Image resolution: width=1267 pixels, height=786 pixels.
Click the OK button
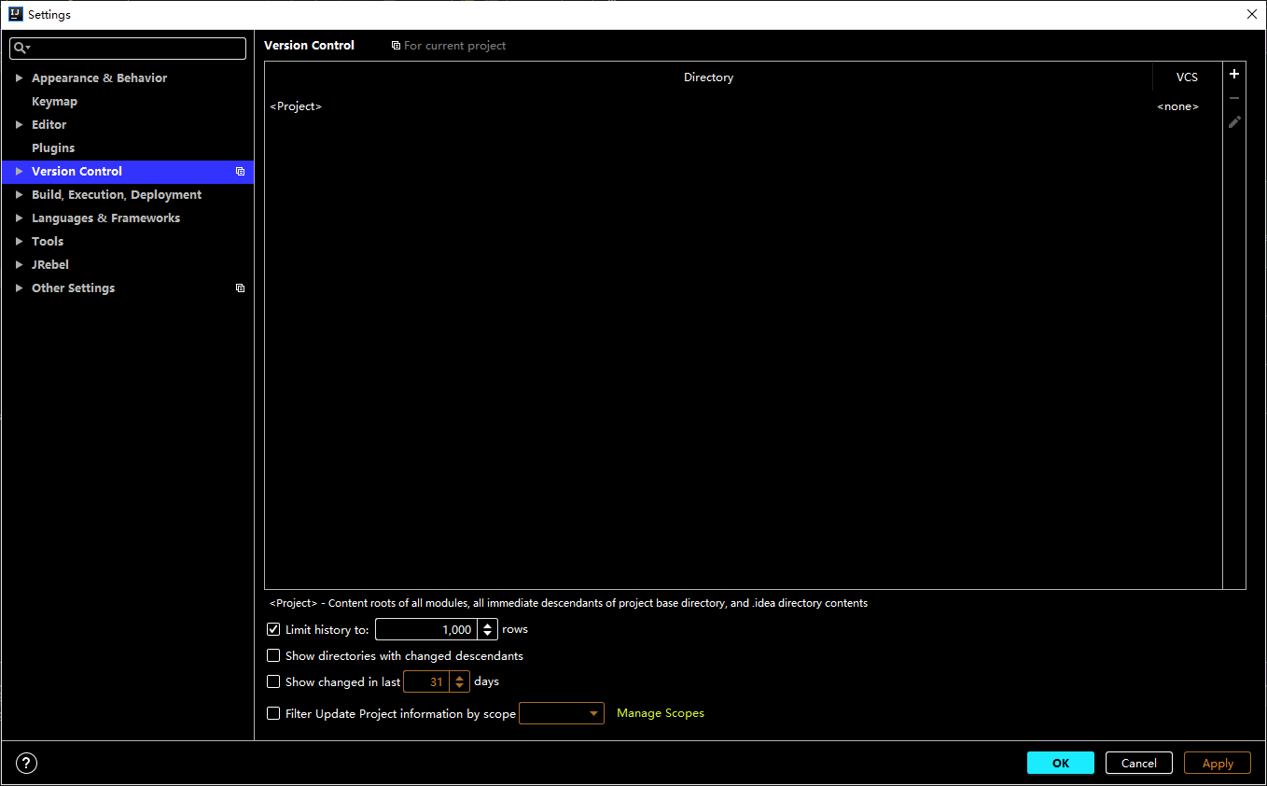(1061, 763)
